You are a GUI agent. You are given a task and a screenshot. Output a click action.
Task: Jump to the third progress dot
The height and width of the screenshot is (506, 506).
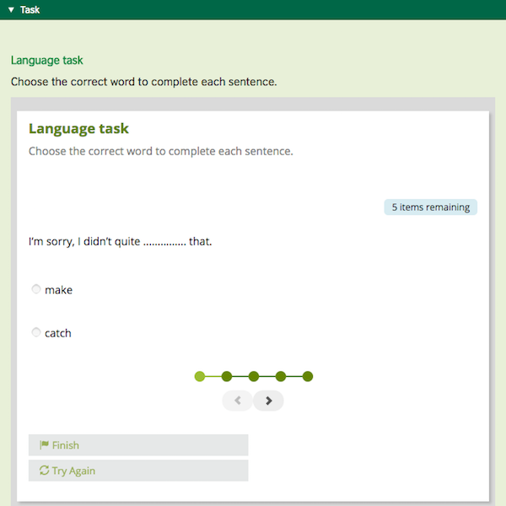(x=254, y=376)
